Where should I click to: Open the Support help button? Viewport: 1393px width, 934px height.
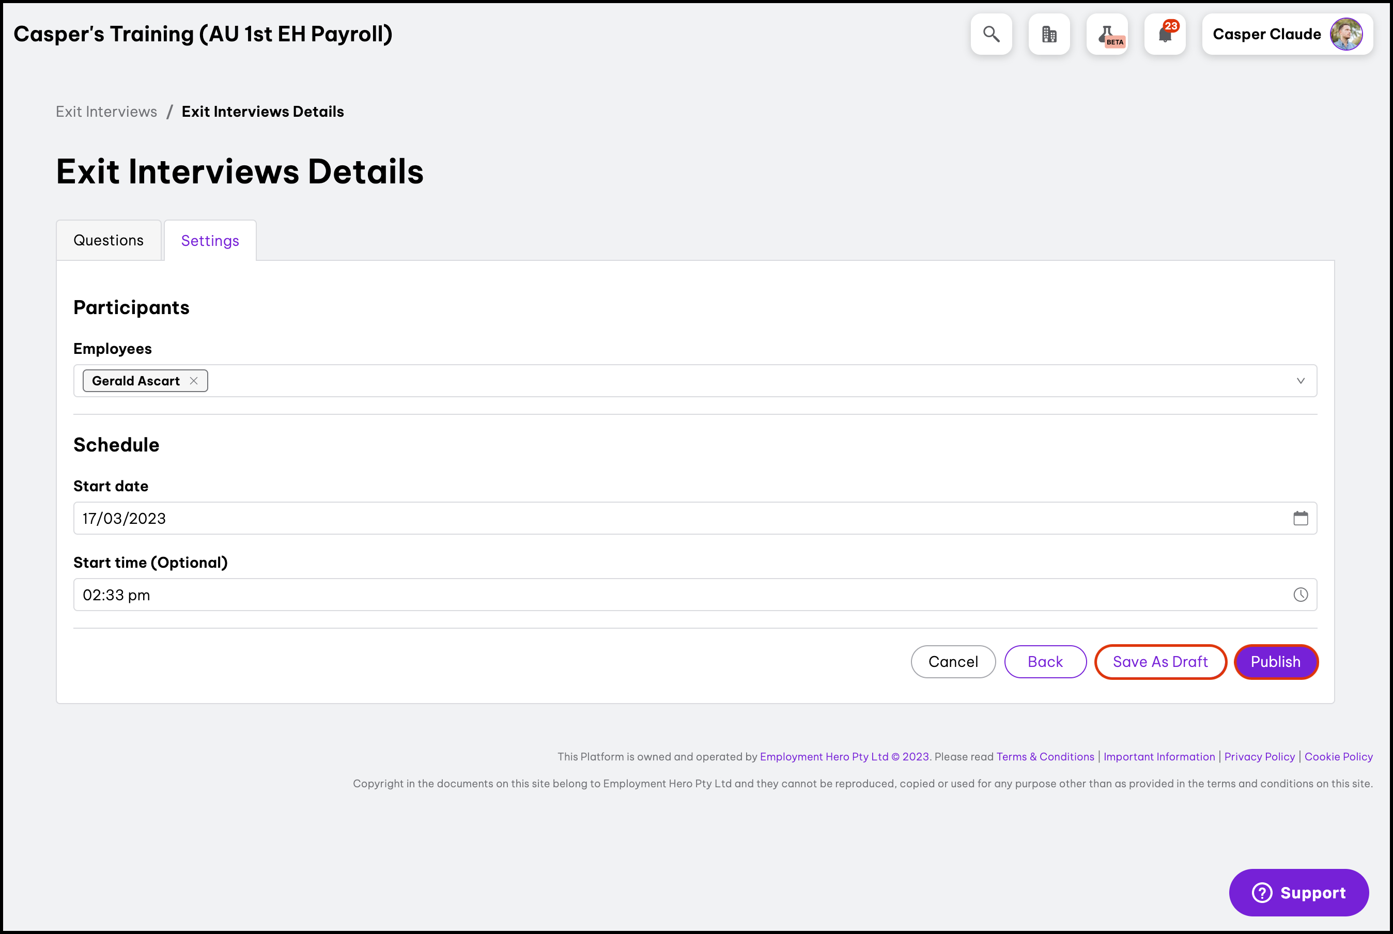click(x=1298, y=892)
